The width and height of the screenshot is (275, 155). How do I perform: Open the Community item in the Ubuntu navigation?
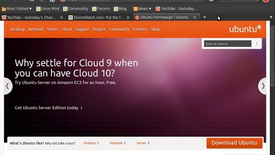coord(119,29)
